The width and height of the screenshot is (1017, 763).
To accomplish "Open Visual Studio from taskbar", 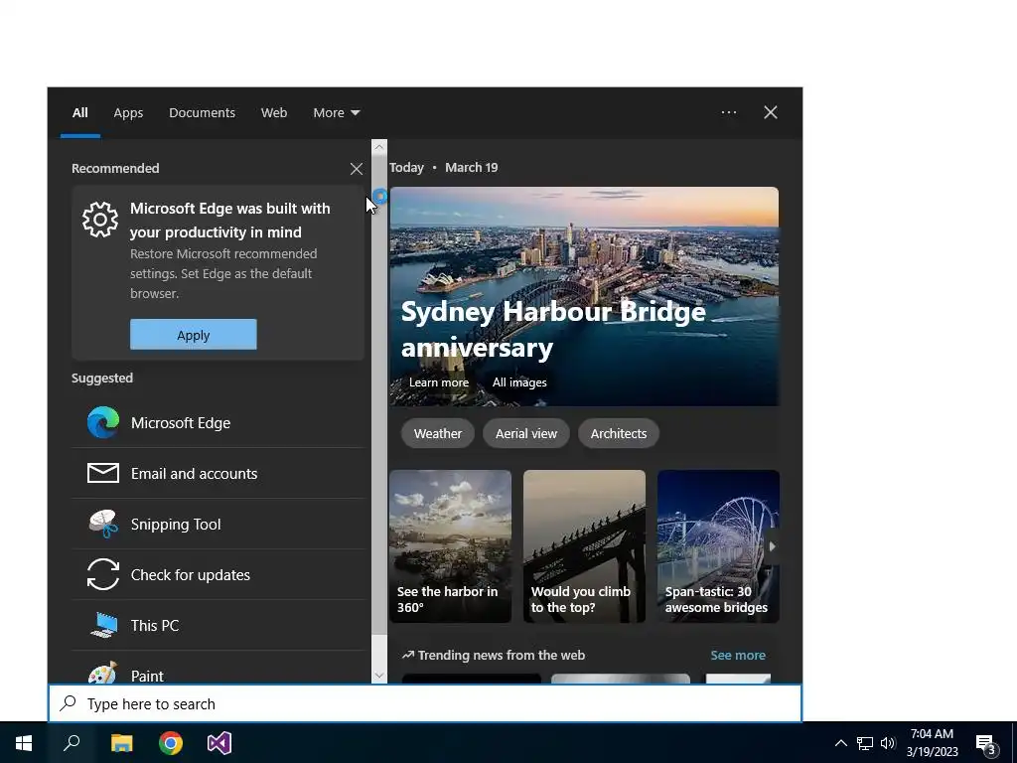I will (219, 743).
